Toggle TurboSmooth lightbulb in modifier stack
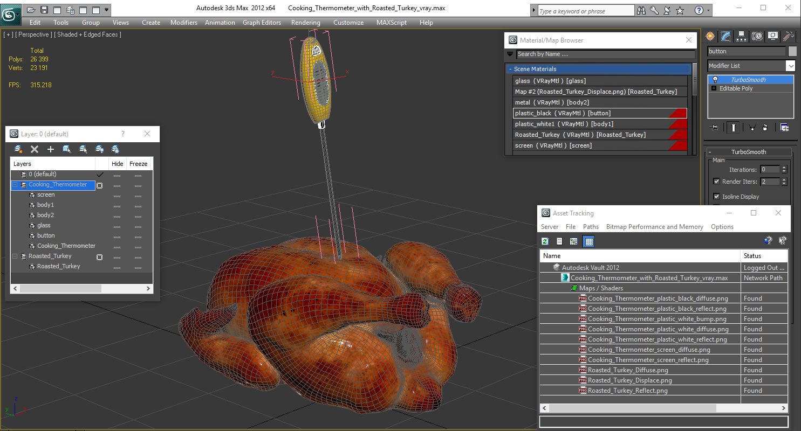The image size is (801, 431). (x=715, y=80)
